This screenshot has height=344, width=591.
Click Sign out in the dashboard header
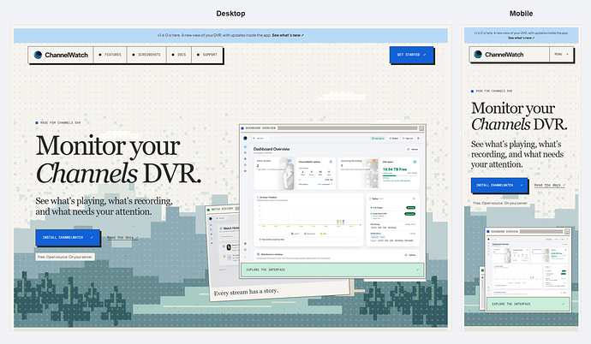pos(408,138)
